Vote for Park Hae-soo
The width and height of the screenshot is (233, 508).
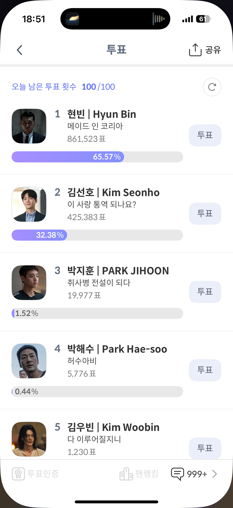[205, 370]
